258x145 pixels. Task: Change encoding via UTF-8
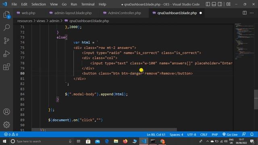pyautogui.click(x=191, y=135)
